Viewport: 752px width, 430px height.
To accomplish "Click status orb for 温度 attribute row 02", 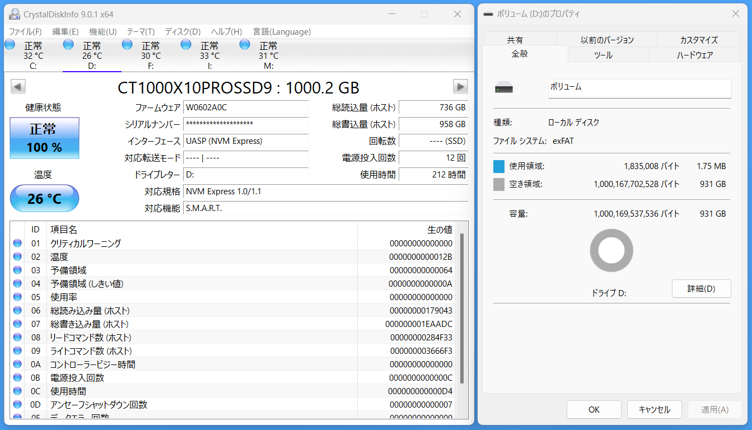I will 17,256.
